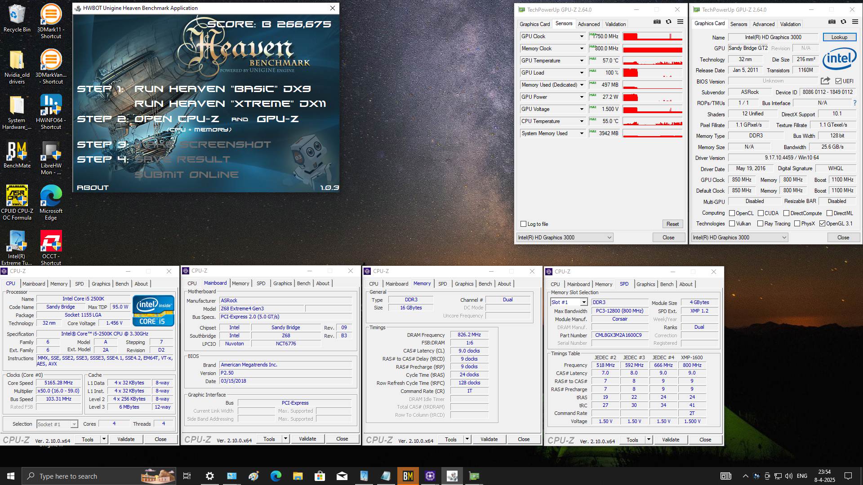The image size is (863, 485).
Task: Click the Type here to search box
Action: pos(100,476)
